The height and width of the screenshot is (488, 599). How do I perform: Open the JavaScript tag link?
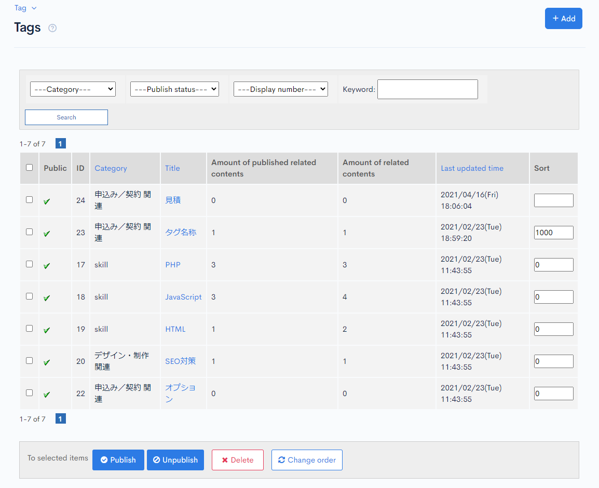(183, 297)
